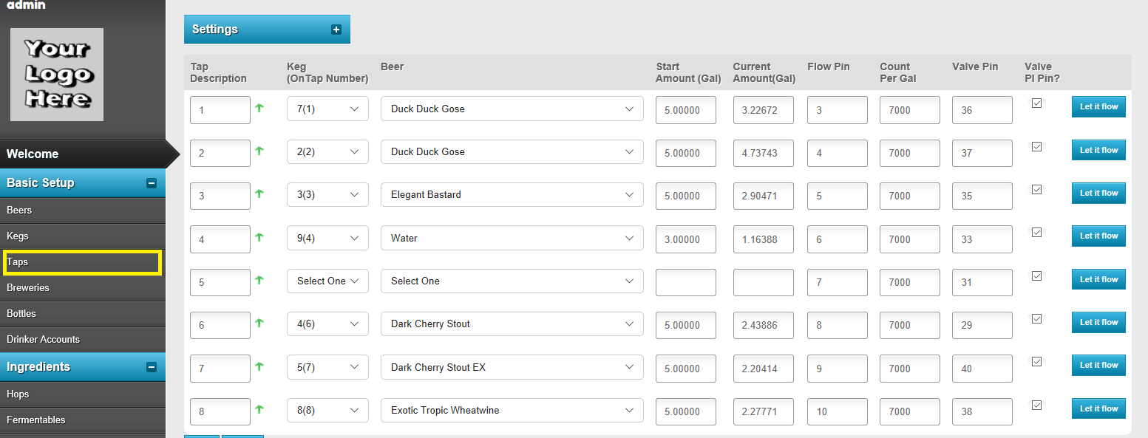Screen dimensions: 1148x438
Task: Click the green up arrow for tap 8
Action: point(259,409)
